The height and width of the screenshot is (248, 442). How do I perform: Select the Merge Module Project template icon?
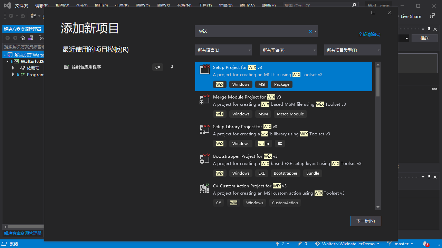[205, 100]
